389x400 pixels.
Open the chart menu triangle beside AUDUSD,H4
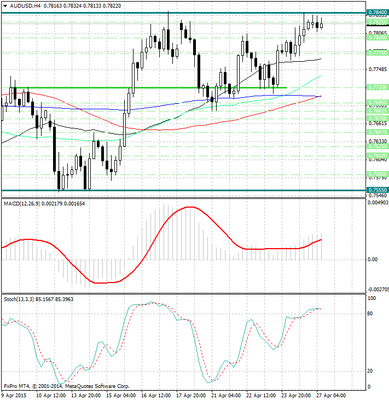[x=5, y=6]
